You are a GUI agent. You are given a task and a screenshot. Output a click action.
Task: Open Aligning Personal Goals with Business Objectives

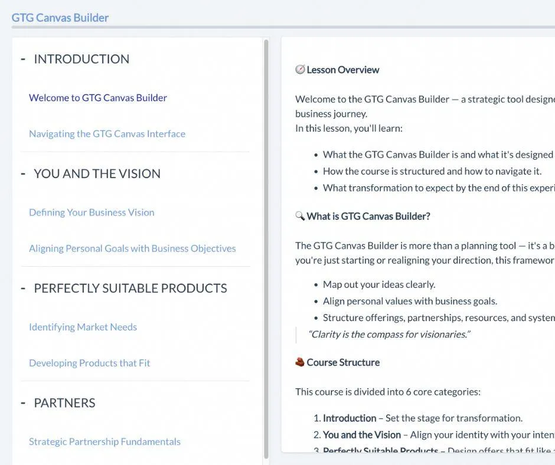(132, 248)
